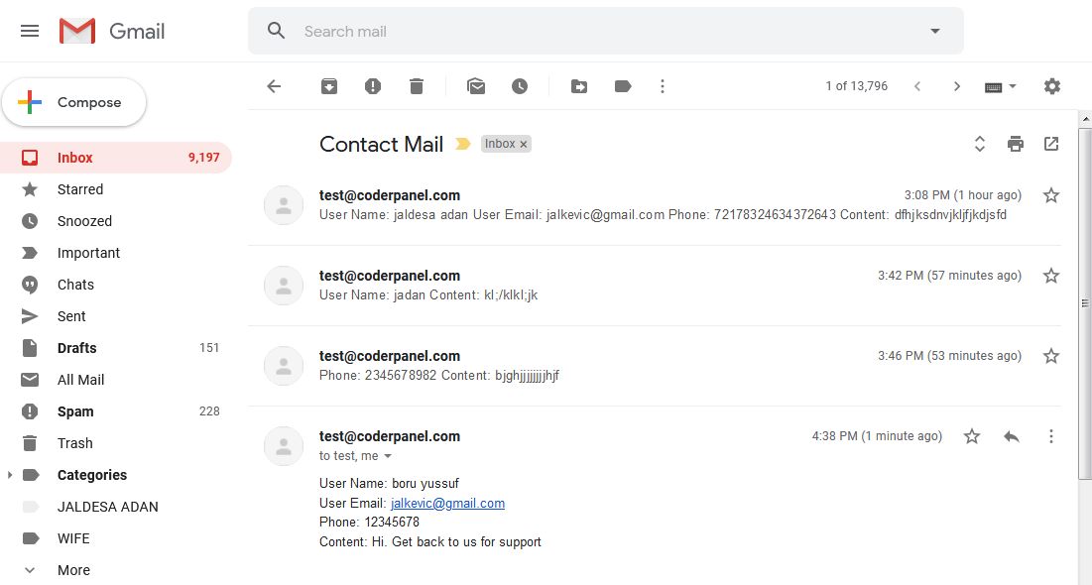This screenshot has height=585, width=1092.
Task: Open search options dropdown arrow in search bar
Action: (x=935, y=32)
